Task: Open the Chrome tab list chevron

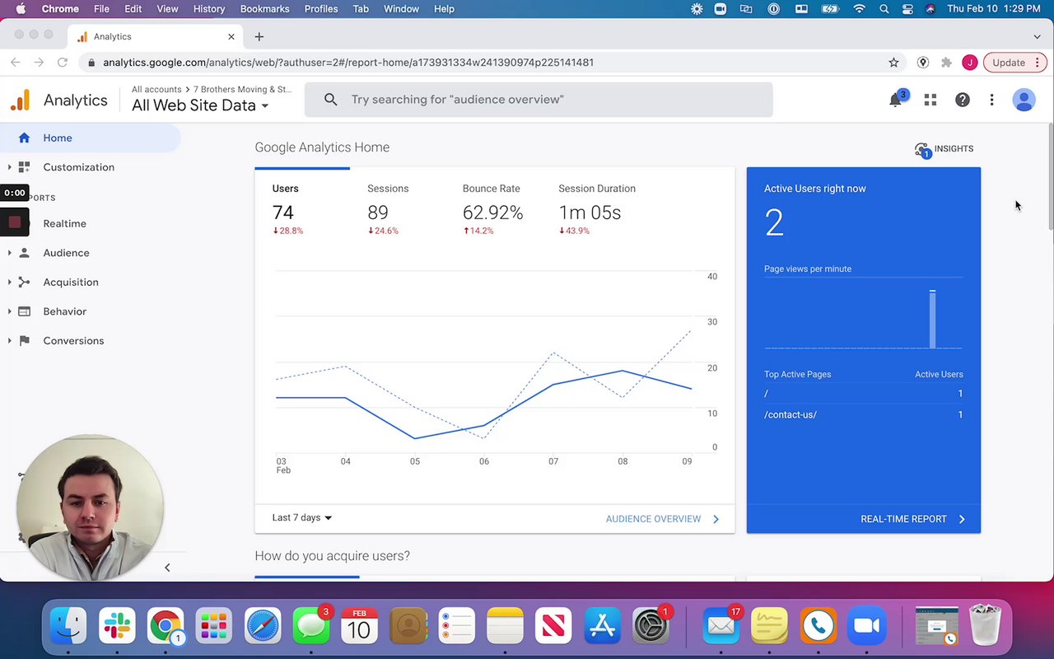Action: (1037, 36)
